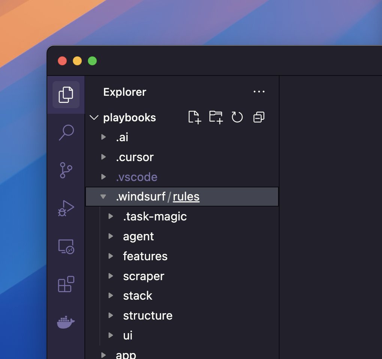The height and width of the screenshot is (359, 382).
Task: Select the features folder name
Action: click(145, 256)
